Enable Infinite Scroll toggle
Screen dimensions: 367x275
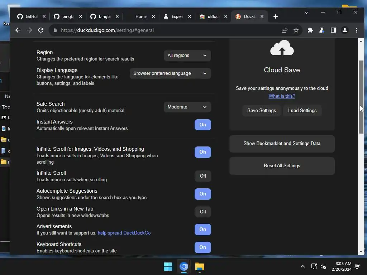click(203, 176)
